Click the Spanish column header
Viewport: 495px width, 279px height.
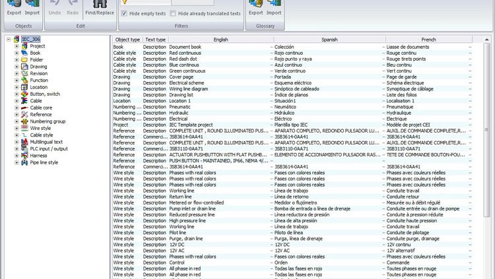coord(329,40)
